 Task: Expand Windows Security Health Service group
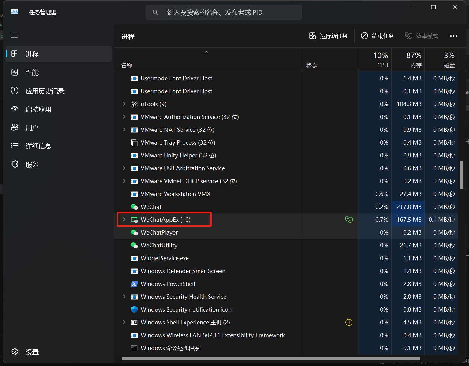point(124,297)
